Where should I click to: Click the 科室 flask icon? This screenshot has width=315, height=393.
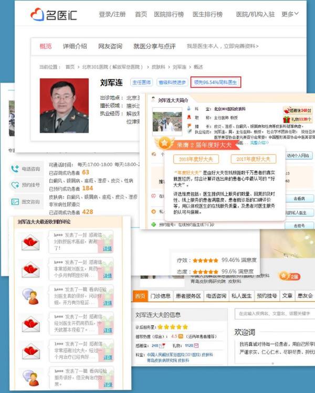[x=189, y=109]
